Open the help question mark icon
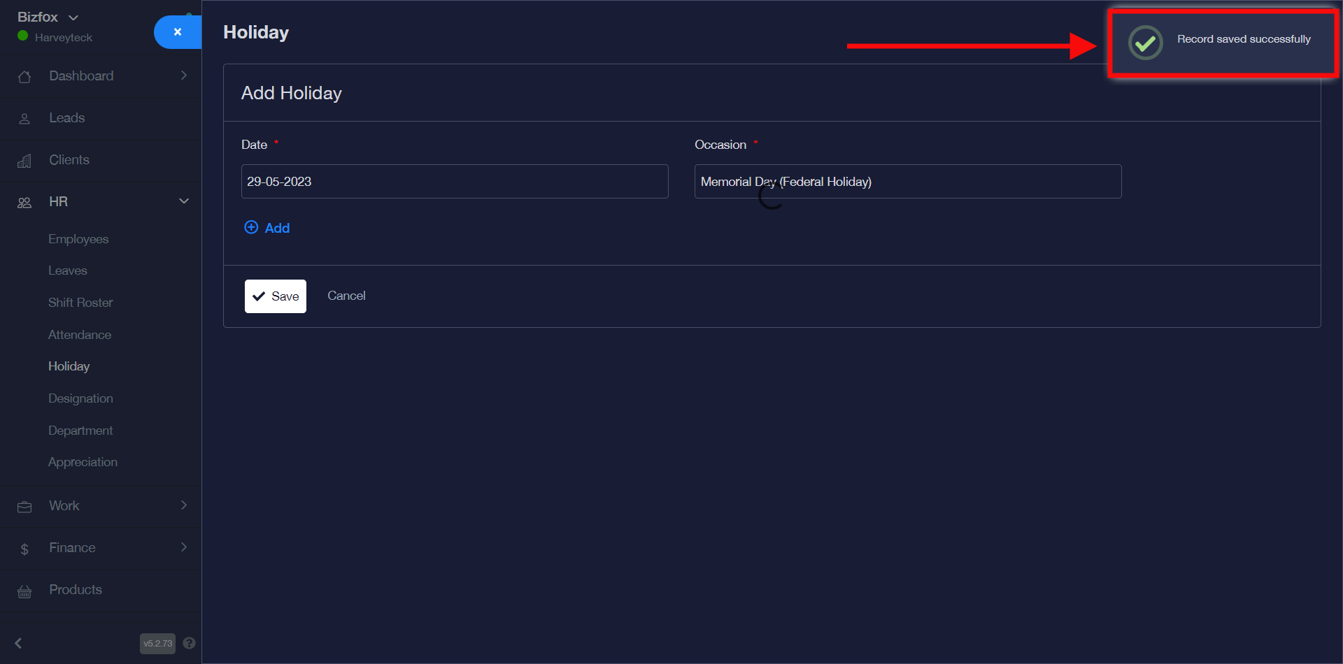The width and height of the screenshot is (1343, 664). click(189, 643)
